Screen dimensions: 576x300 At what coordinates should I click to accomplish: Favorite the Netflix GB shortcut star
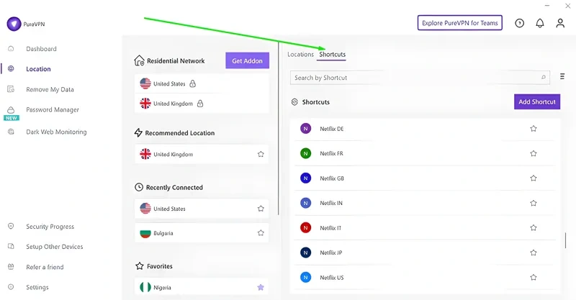pyautogui.click(x=534, y=178)
